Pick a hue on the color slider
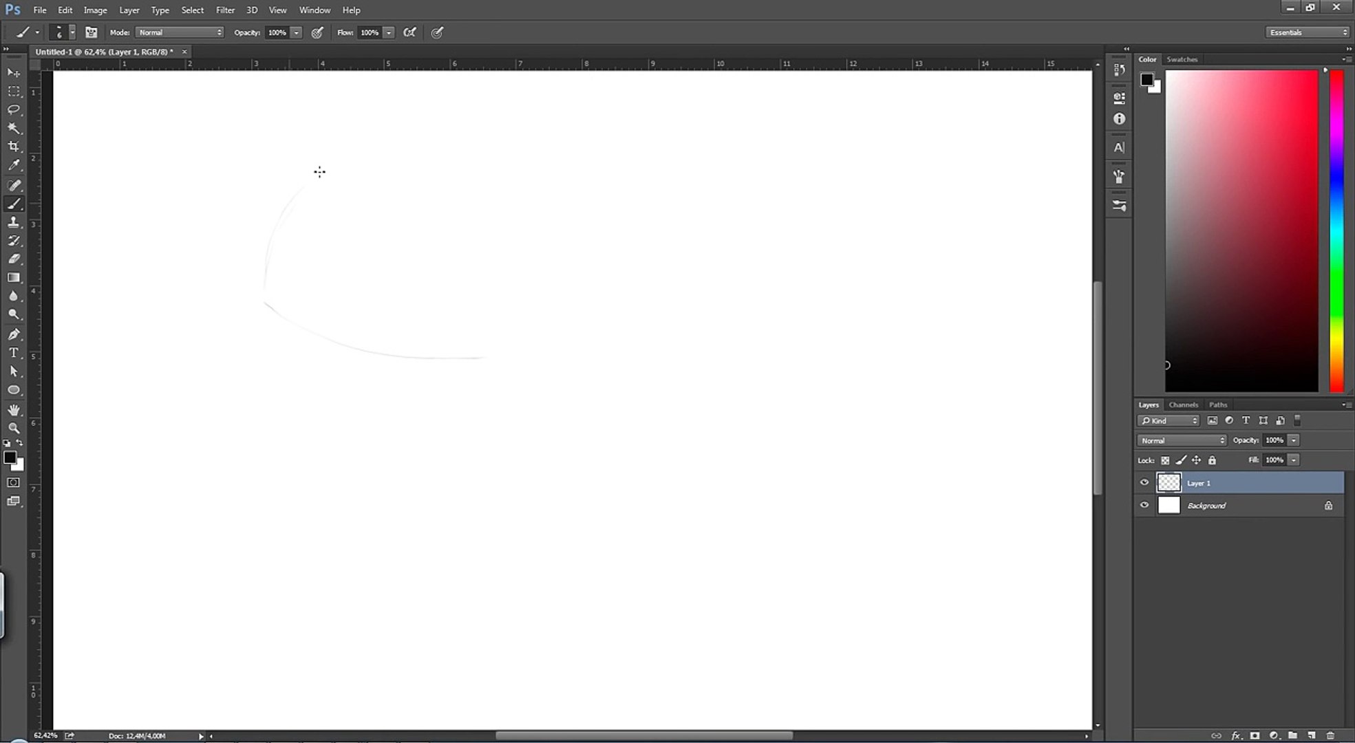 1336,230
